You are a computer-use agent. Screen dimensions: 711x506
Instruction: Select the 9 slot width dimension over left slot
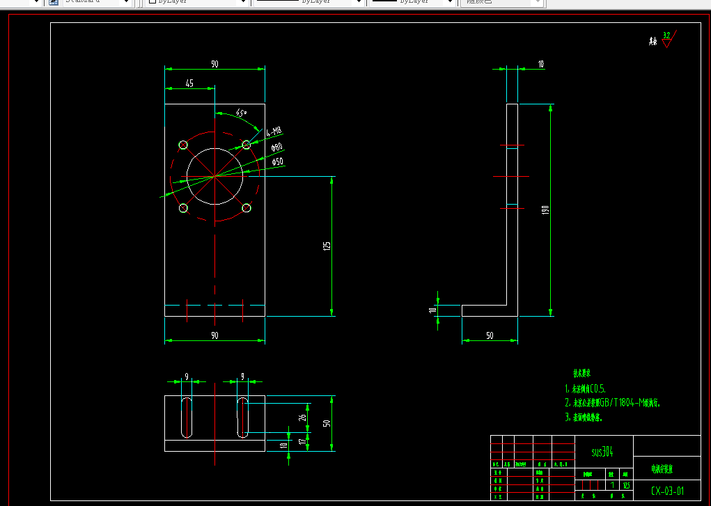click(x=187, y=377)
